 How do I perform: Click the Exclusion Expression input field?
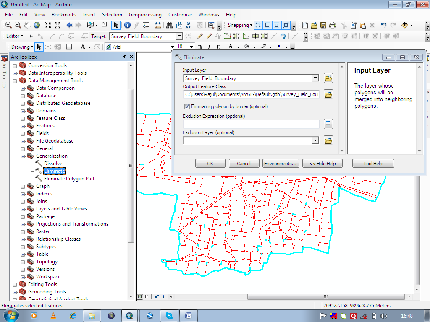[x=251, y=124]
